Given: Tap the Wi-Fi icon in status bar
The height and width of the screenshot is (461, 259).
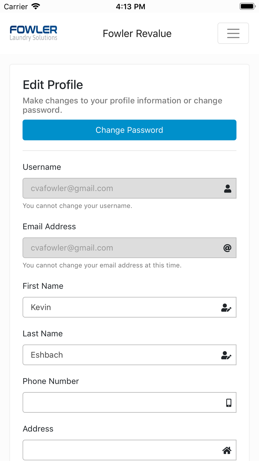Looking at the screenshot, I should (36, 6).
